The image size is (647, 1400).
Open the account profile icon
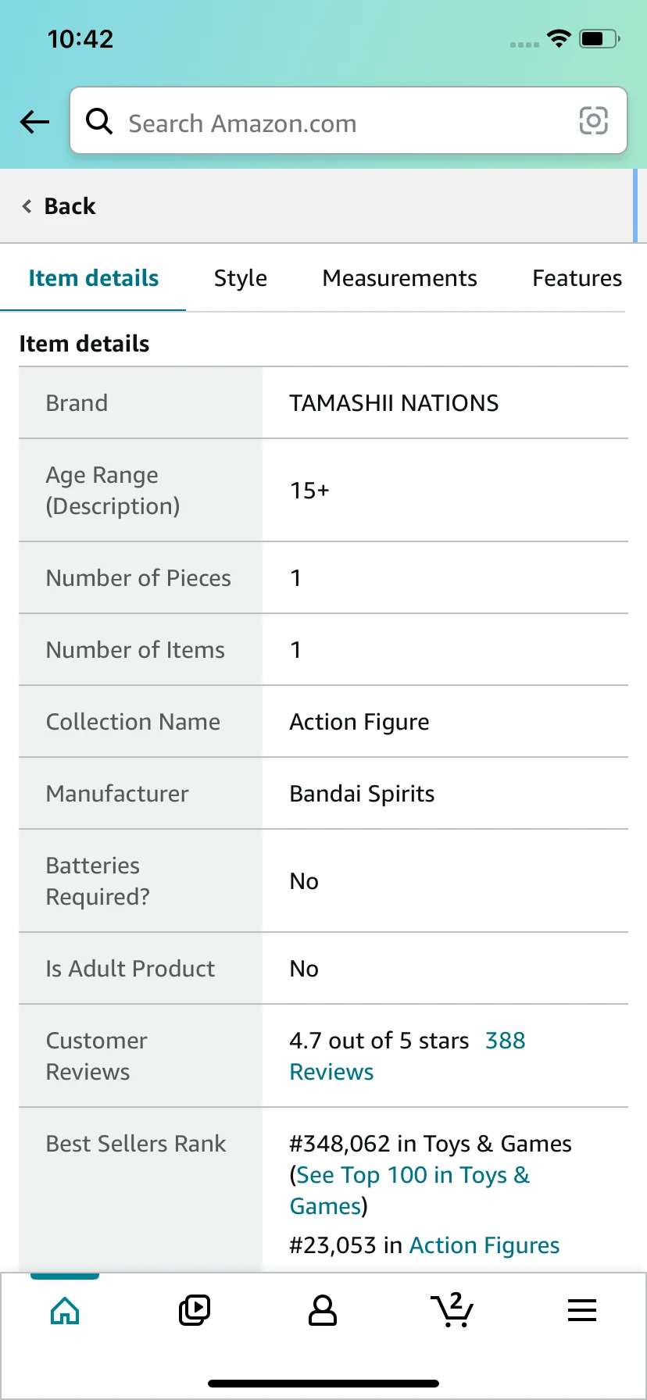click(x=323, y=1310)
